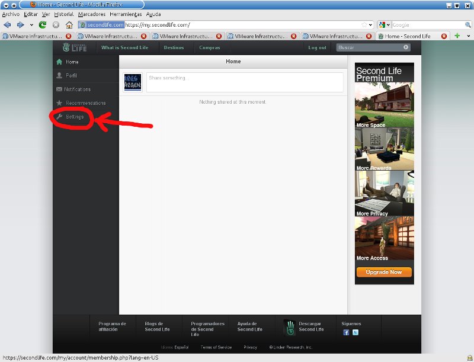Open the Archivo menu

(x=11, y=14)
